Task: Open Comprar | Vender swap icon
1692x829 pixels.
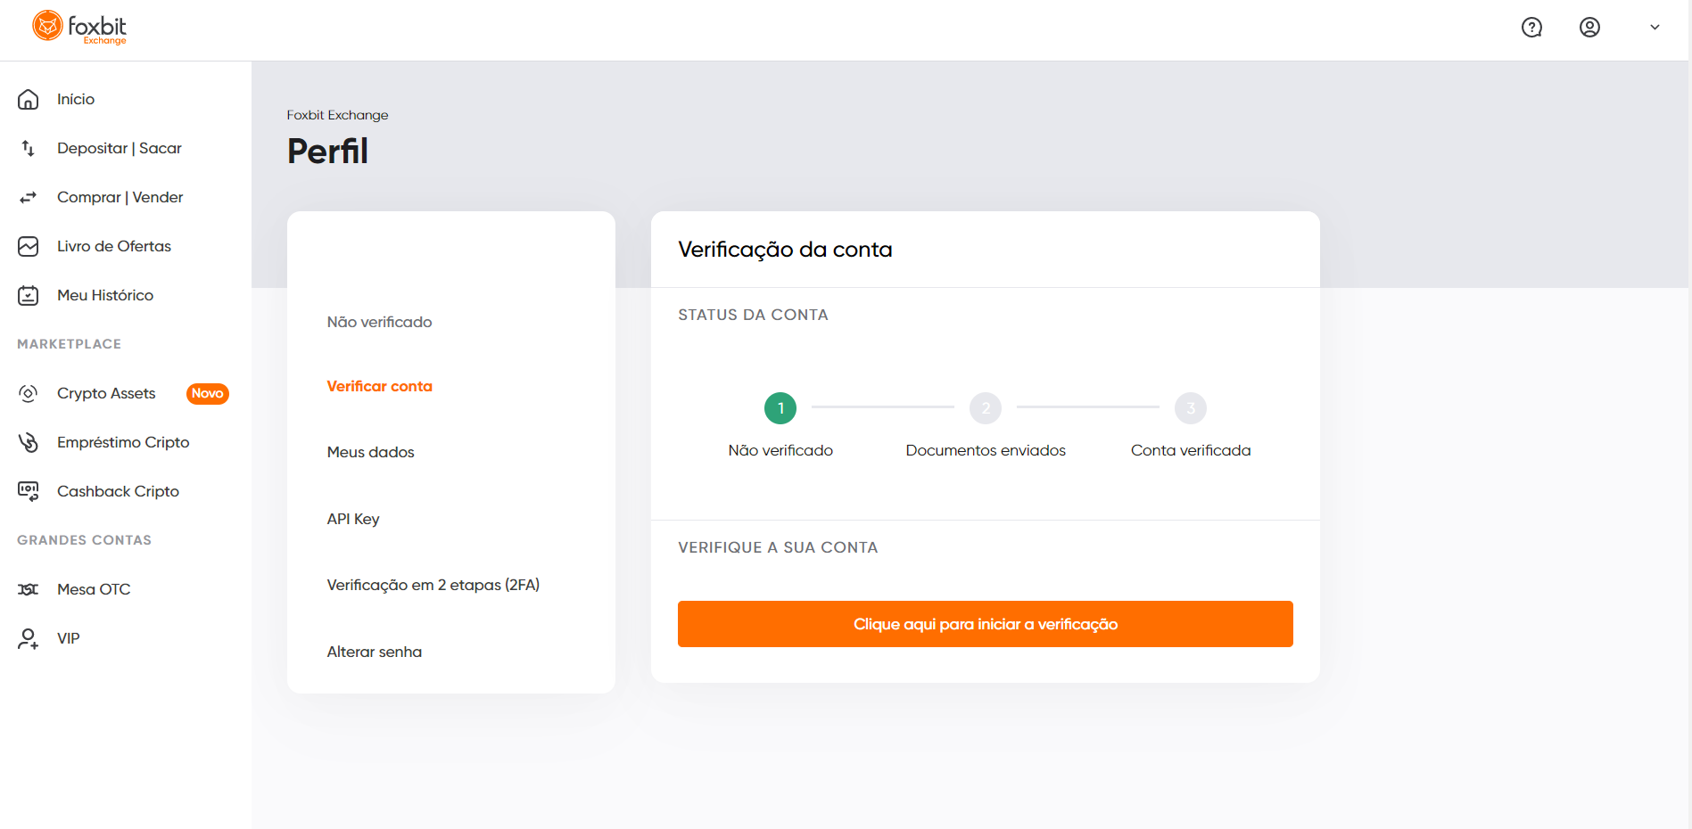Action: 29,197
